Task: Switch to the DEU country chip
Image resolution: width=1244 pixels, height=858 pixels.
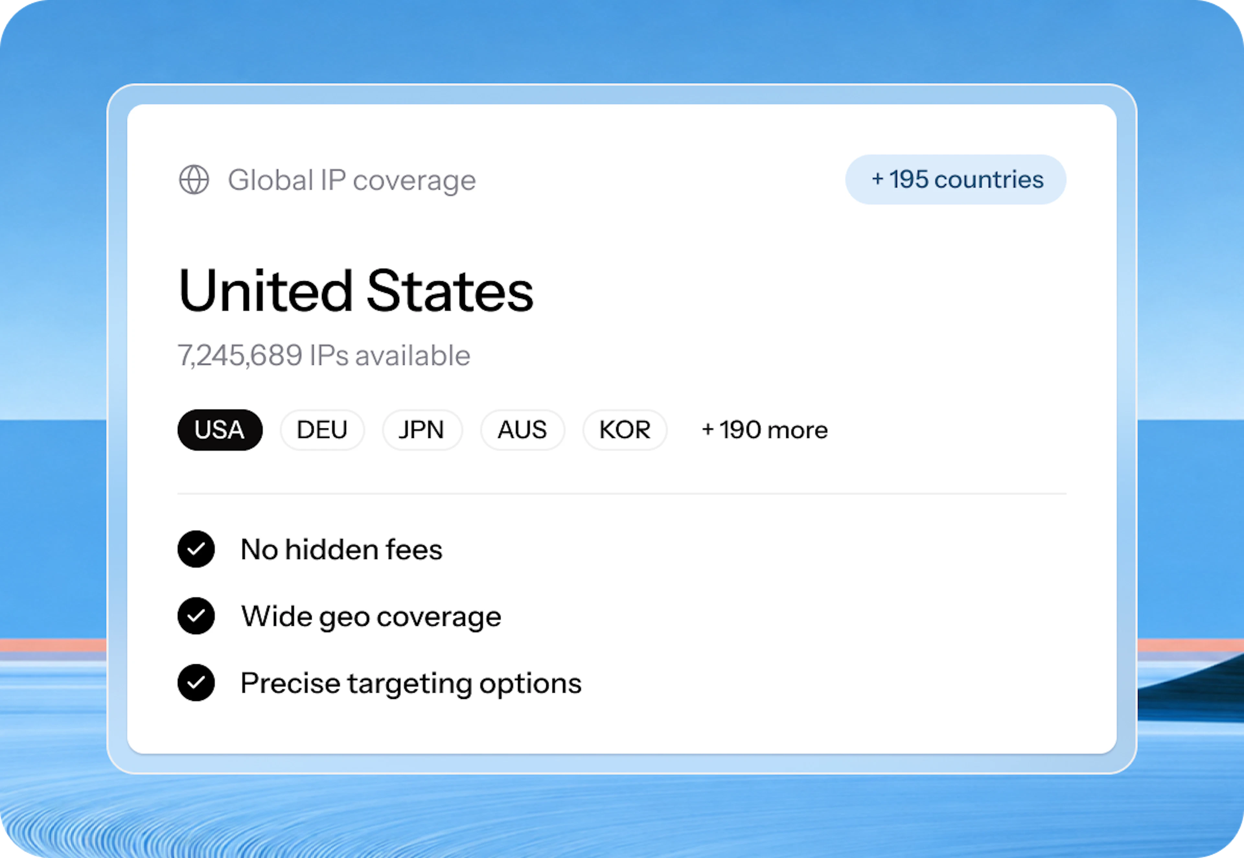Action: click(x=322, y=430)
